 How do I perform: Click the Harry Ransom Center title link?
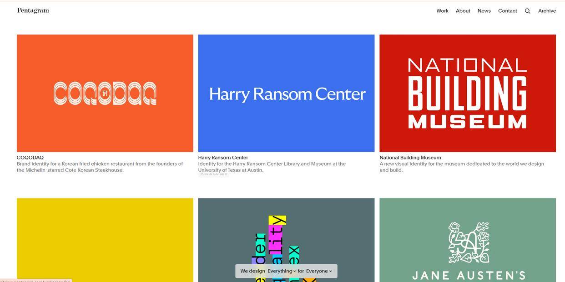click(223, 158)
